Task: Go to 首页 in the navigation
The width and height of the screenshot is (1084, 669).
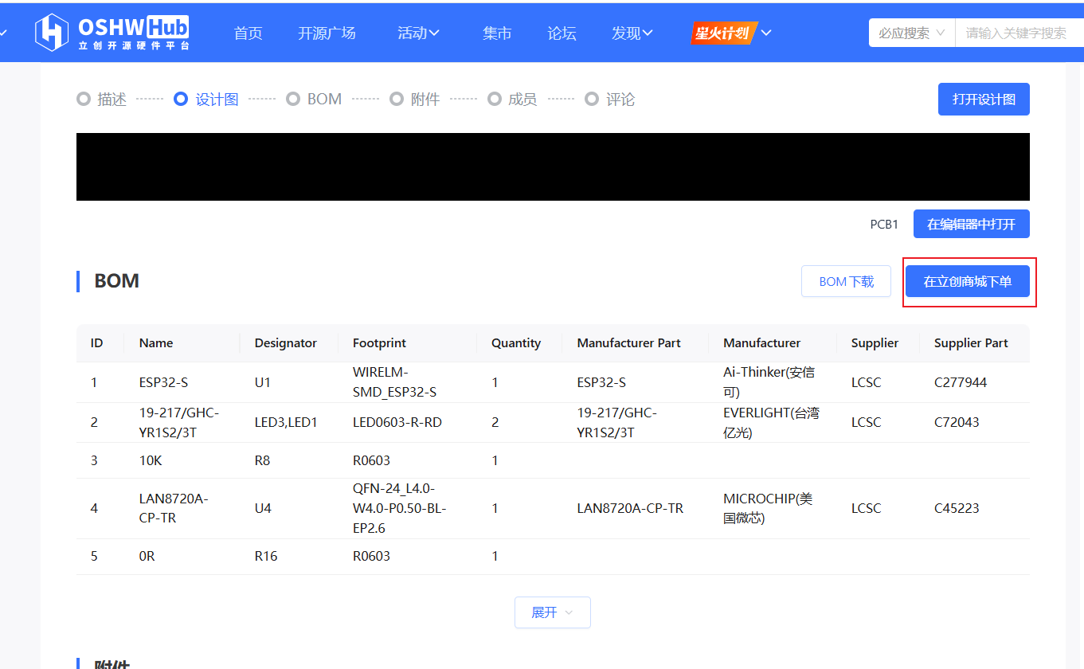Action: [248, 33]
